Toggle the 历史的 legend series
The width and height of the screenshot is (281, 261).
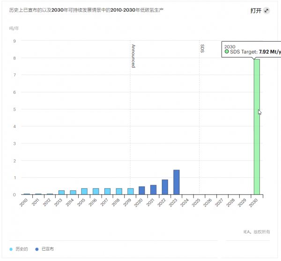click(22, 249)
